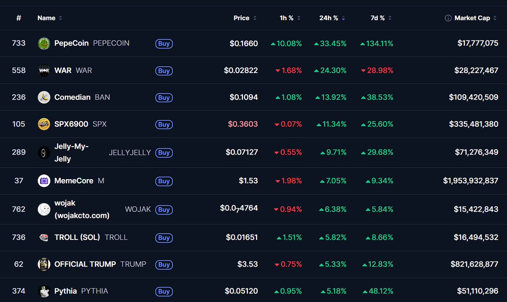Click Buy button for Comedian BAN
Image resolution: width=507 pixels, height=302 pixels.
click(164, 98)
